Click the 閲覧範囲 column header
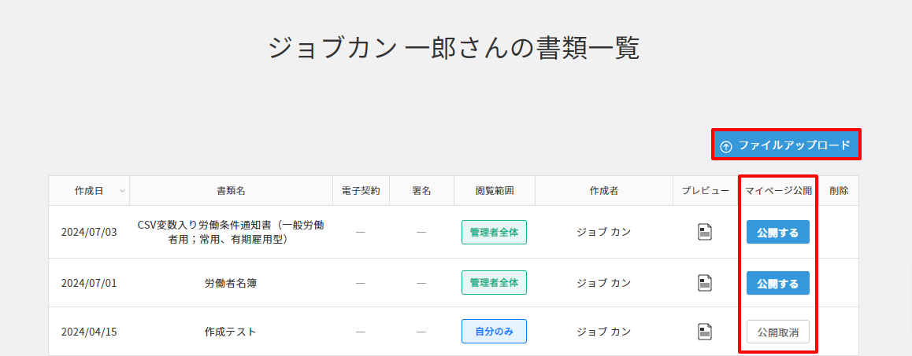This screenshot has height=356, width=912. [x=495, y=191]
